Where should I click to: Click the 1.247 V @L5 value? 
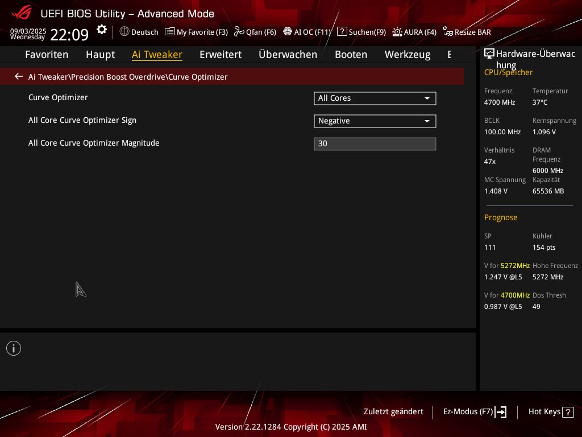[x=503, y=277]
